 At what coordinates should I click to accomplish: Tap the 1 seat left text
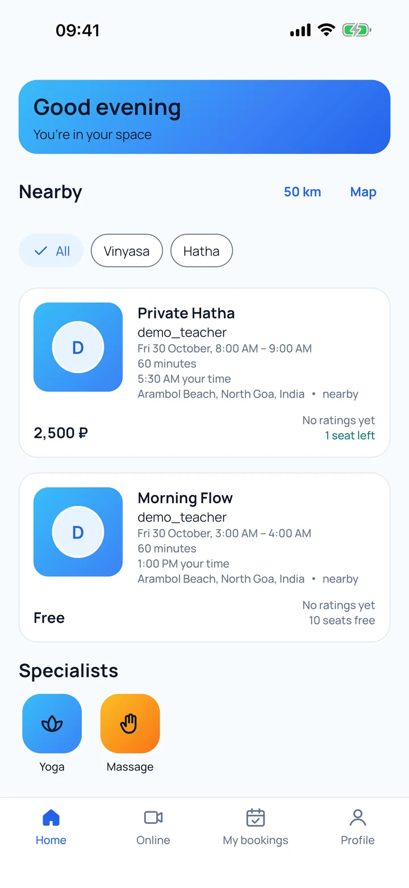[x=350, y=435]
